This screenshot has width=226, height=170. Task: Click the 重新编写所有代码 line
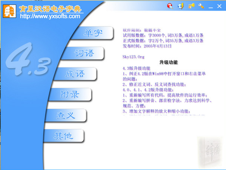[x=165, y=95]
